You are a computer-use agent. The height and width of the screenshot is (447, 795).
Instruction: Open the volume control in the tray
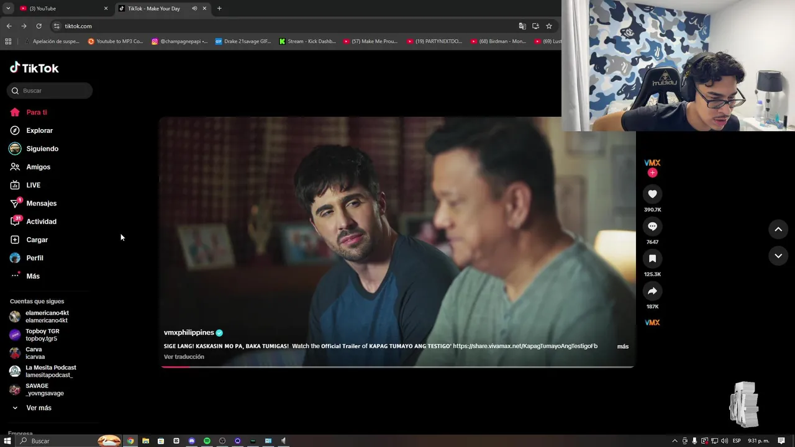click(724, 441)
